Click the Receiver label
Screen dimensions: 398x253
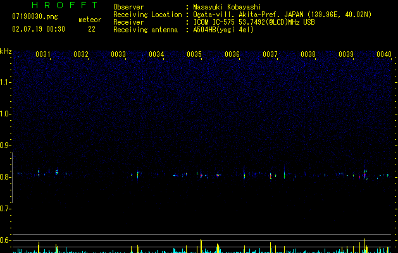point(128,22)
